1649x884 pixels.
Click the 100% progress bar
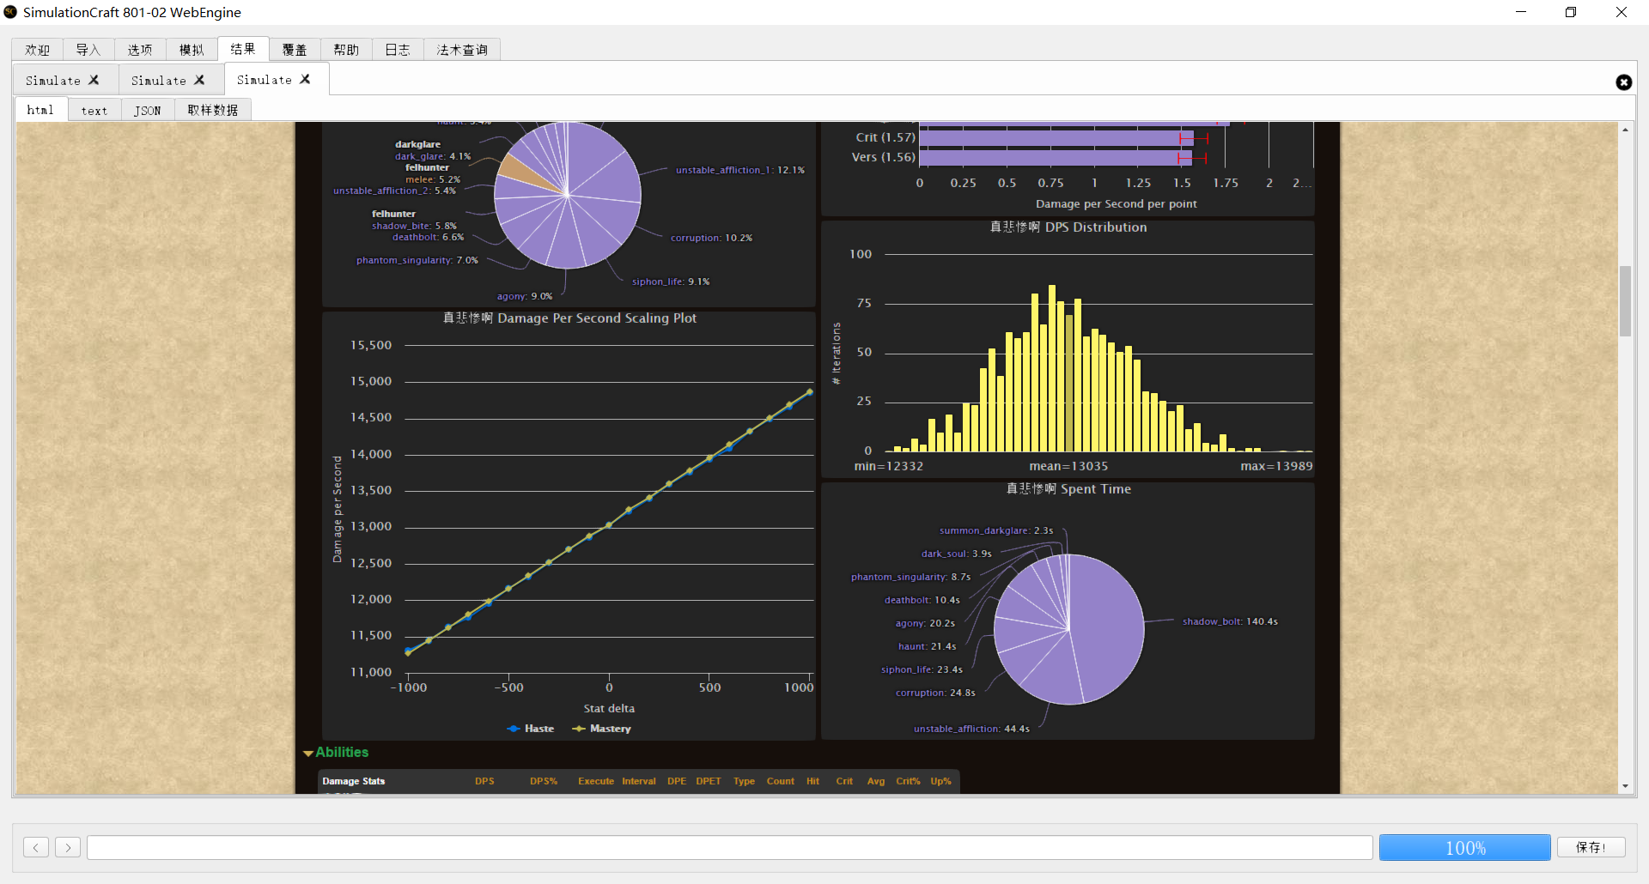1464,848
